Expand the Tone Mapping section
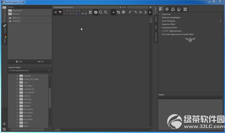This screenshot has width=225, height=133. click(x=168, y=21)
